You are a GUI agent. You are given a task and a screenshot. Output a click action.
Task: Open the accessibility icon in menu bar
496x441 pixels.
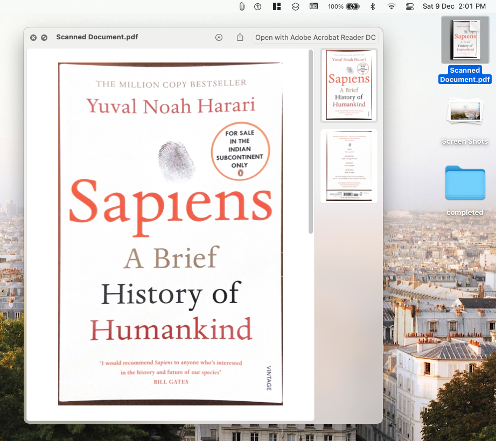tap(258, 6)
